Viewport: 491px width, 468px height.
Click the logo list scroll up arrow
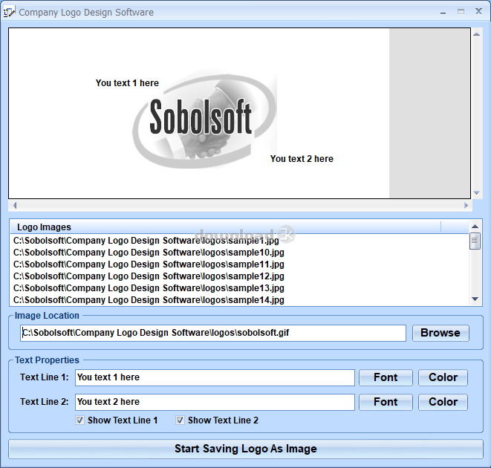[x=475, y=227]
